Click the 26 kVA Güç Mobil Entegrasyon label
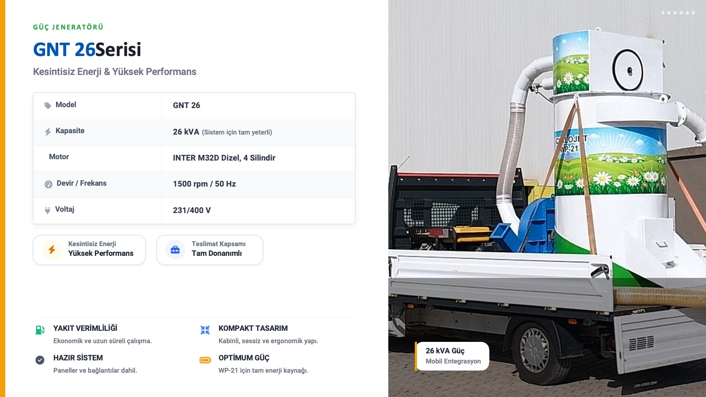 tap(452, 356)
